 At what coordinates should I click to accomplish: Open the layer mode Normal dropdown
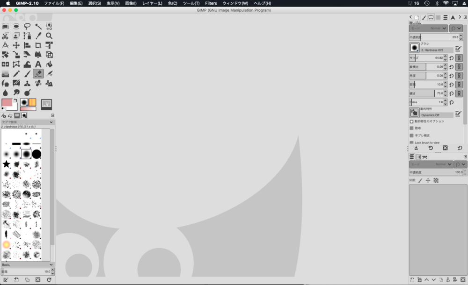[431, 164]
